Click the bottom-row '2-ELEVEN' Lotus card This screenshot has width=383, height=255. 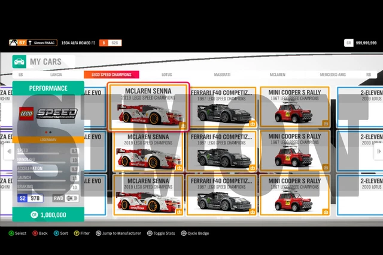360,195
